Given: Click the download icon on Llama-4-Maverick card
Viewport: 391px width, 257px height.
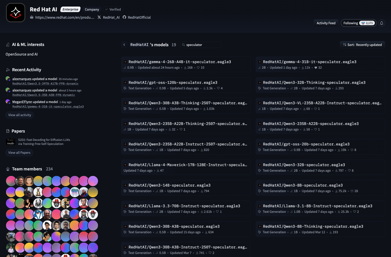Looking at the screenshot, I should click(158, 171).
